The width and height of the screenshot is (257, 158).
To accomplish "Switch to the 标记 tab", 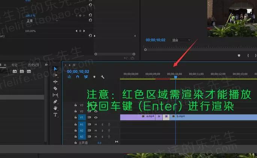I will pyautogui.click(x=15, y=65).
